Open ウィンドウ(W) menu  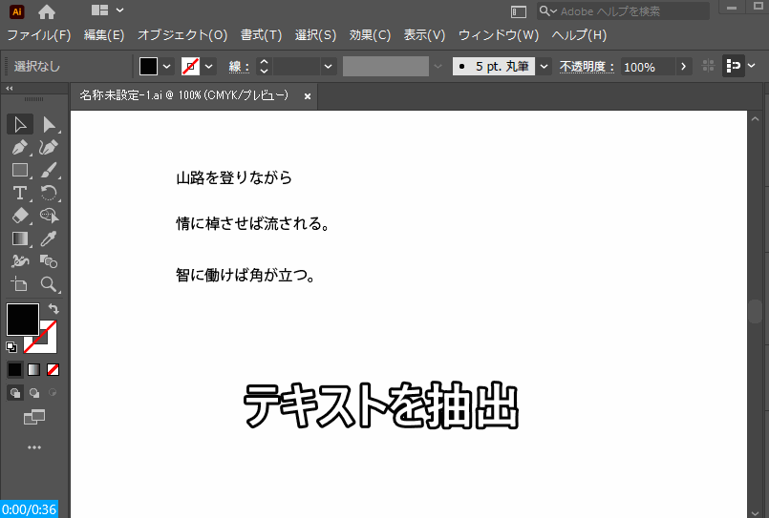(x=499, y=35)
